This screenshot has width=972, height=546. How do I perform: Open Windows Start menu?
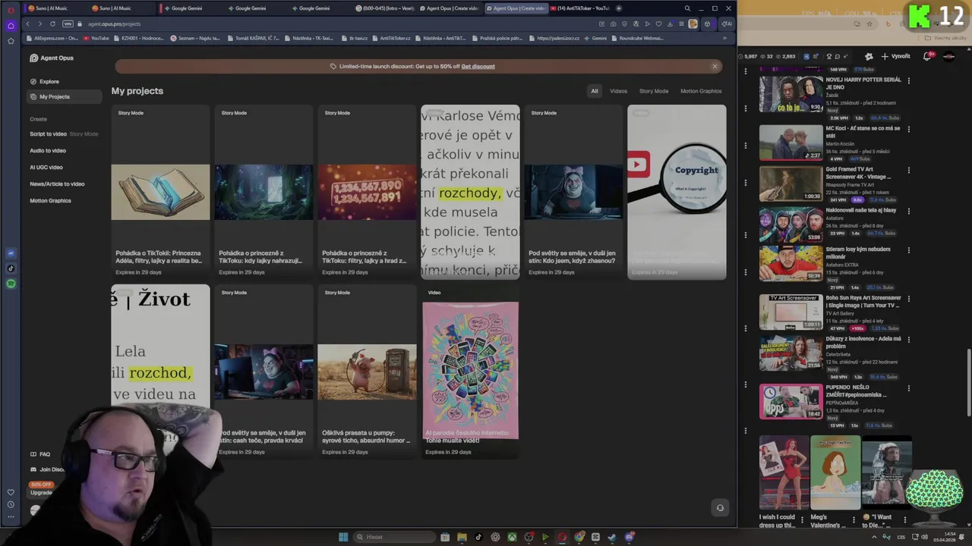click(343, 537)
